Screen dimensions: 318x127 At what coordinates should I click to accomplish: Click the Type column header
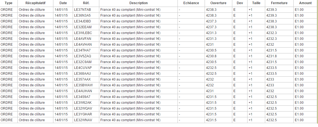click(x=9, y=3)
